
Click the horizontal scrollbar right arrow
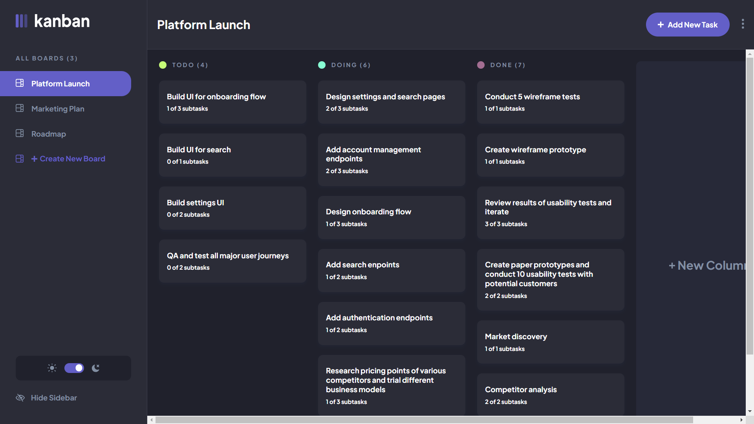pyautogui.click(x=741, y=420)
